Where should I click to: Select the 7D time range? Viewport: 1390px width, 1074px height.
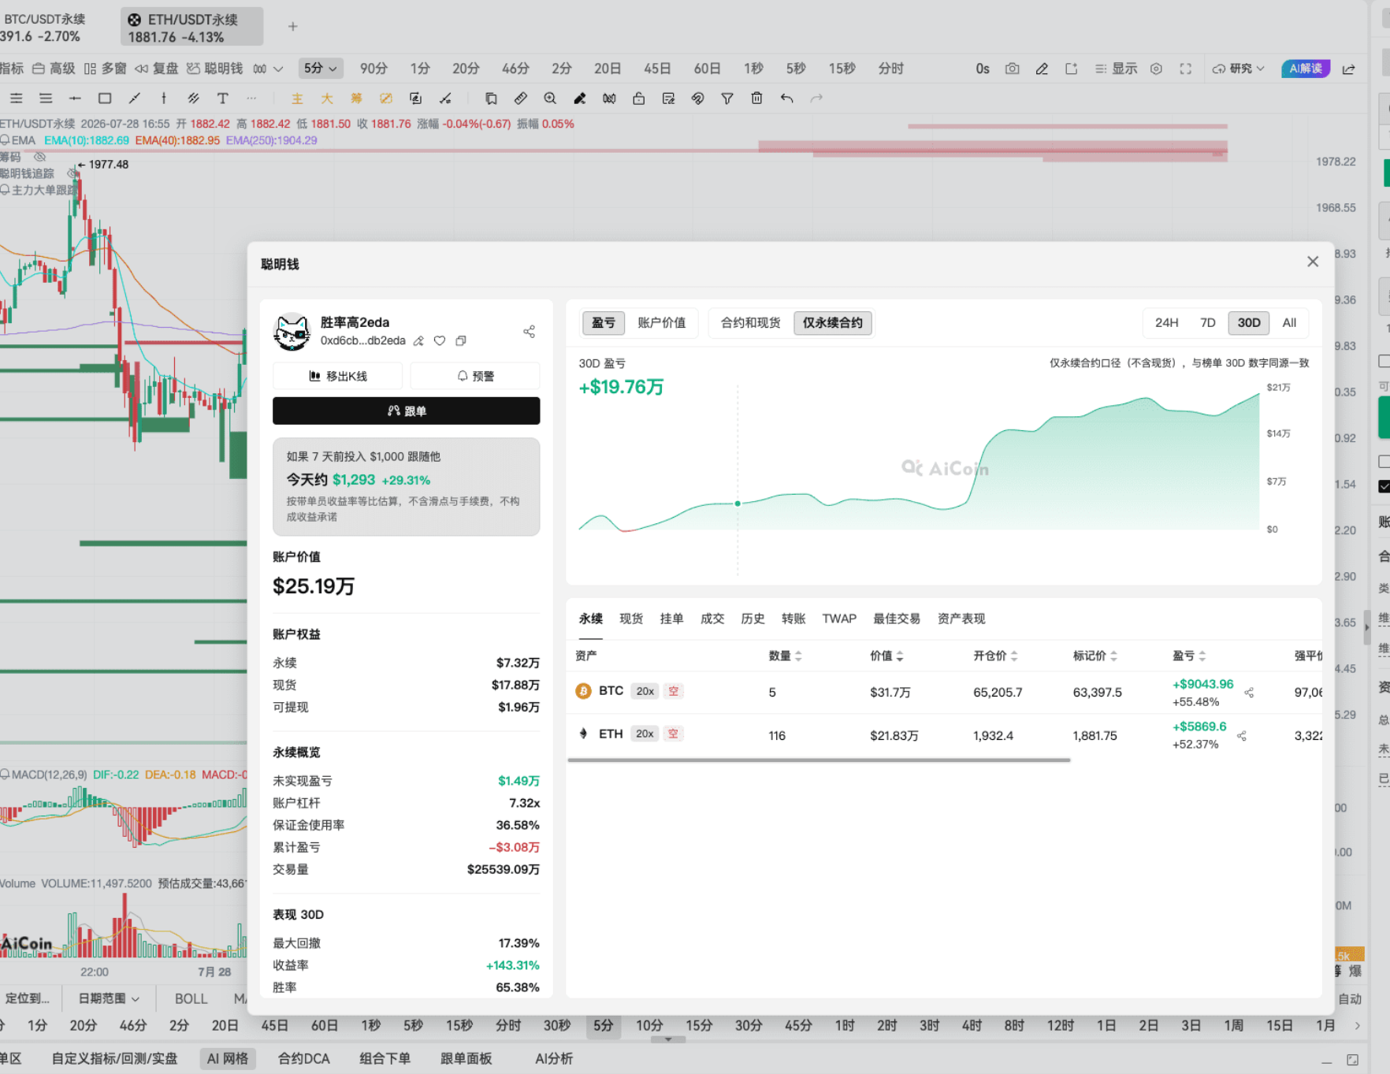1207,322
